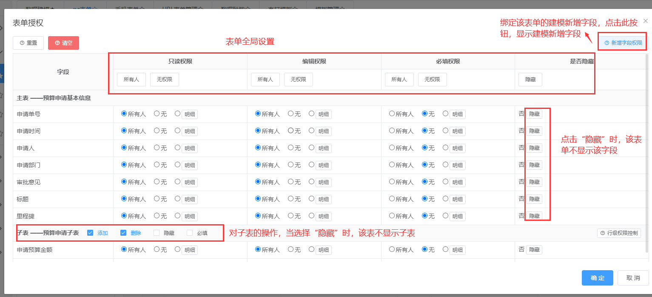The image size is (652, 297).
Task: Click the red 清空 clear button
Action: pyautogui.click(x=63, y=43)
